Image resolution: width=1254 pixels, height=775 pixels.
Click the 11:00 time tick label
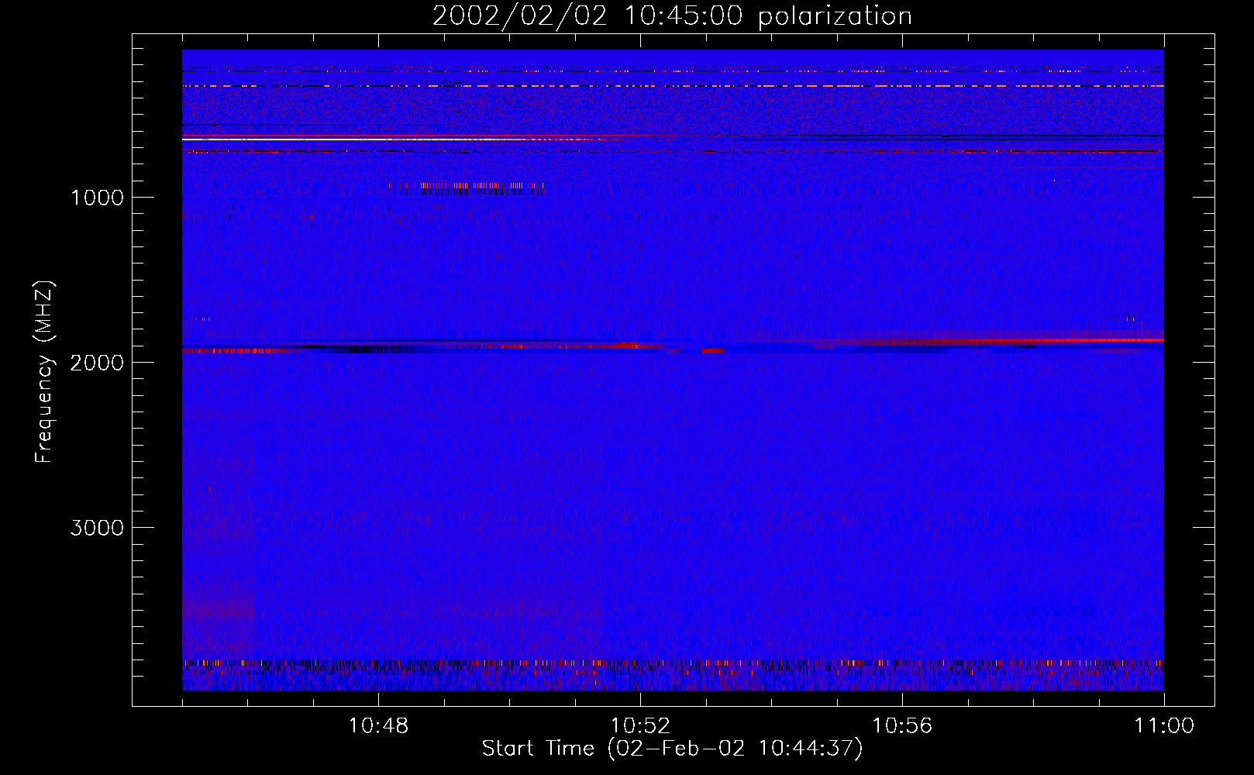1164,726
